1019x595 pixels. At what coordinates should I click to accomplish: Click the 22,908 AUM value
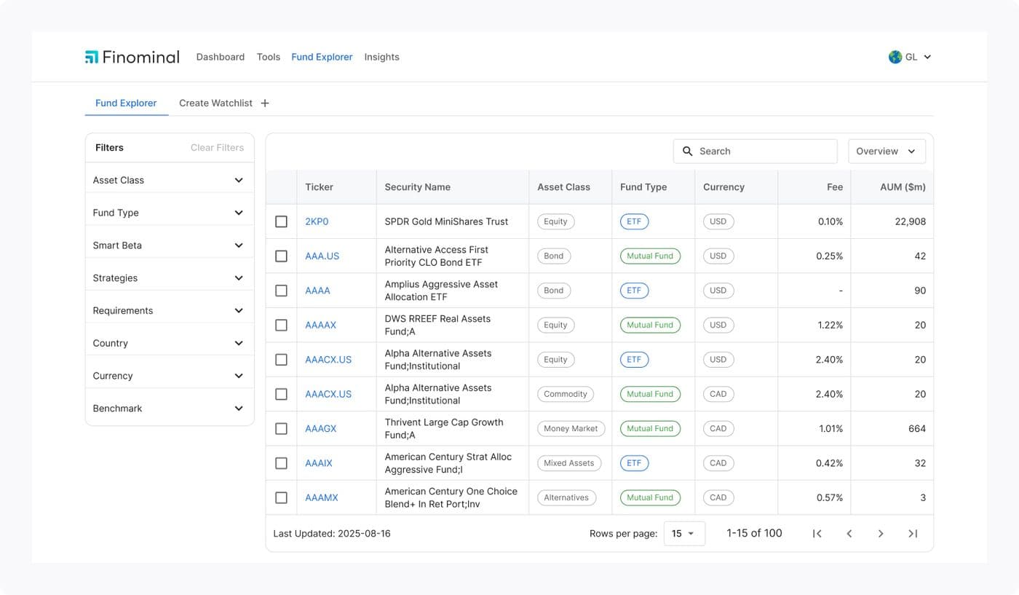[x=911, y=221]
